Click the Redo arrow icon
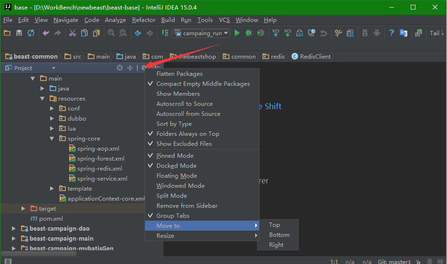Screen dimensions: 447x264 pyautogui.click(x=58, y=33)
